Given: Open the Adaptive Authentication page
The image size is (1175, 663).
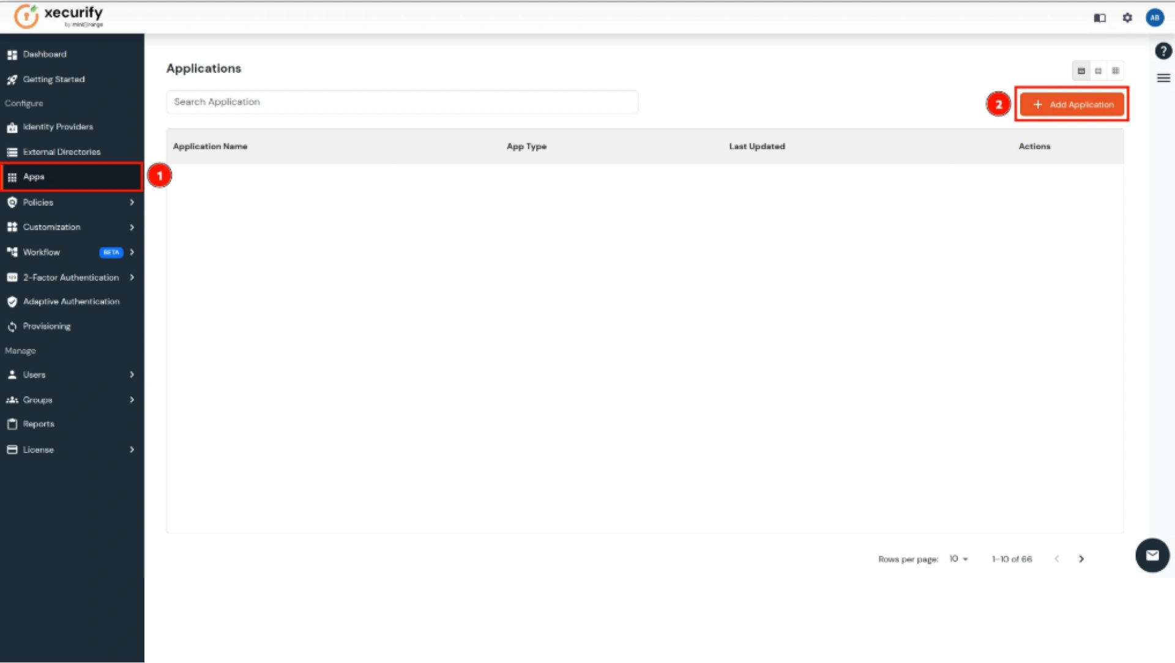Looking at the screenshot, I should click(x=70, y=301).
